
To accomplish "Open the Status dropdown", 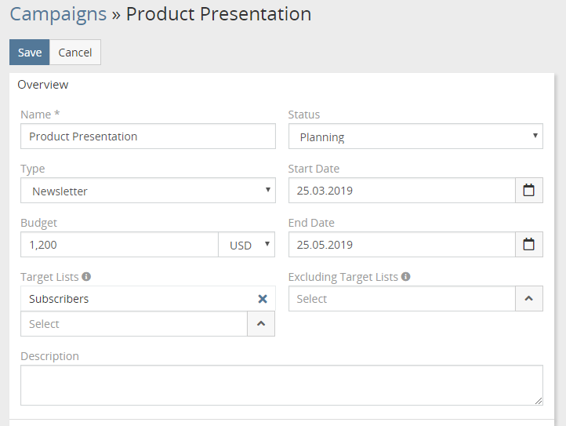I will [415, 137].
